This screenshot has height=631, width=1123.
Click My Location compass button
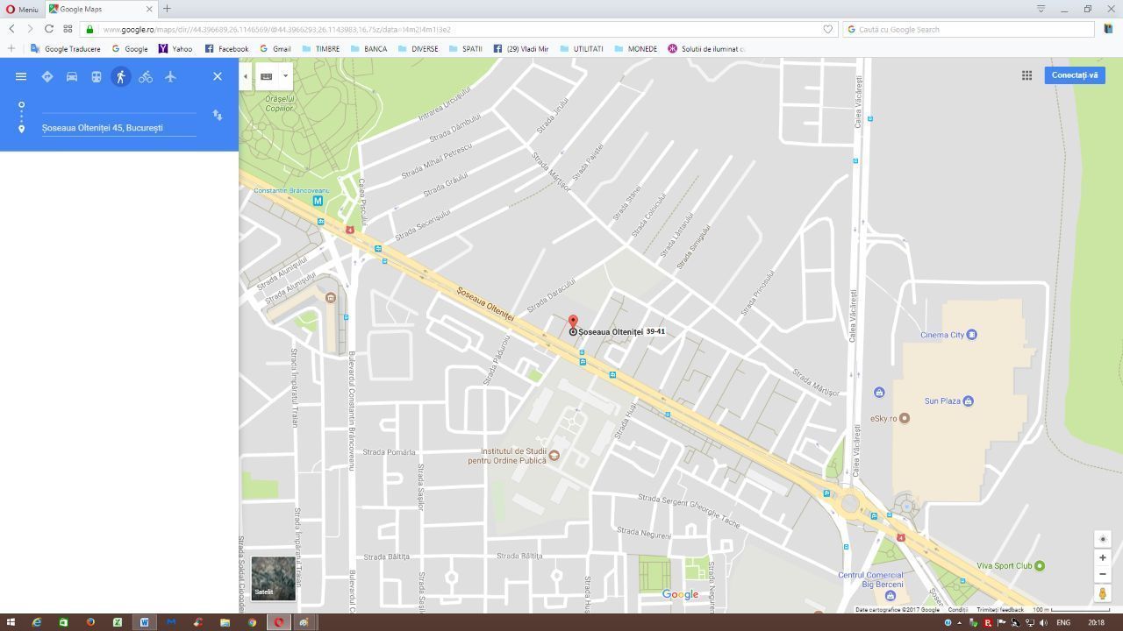click(x=1102, y=539)
